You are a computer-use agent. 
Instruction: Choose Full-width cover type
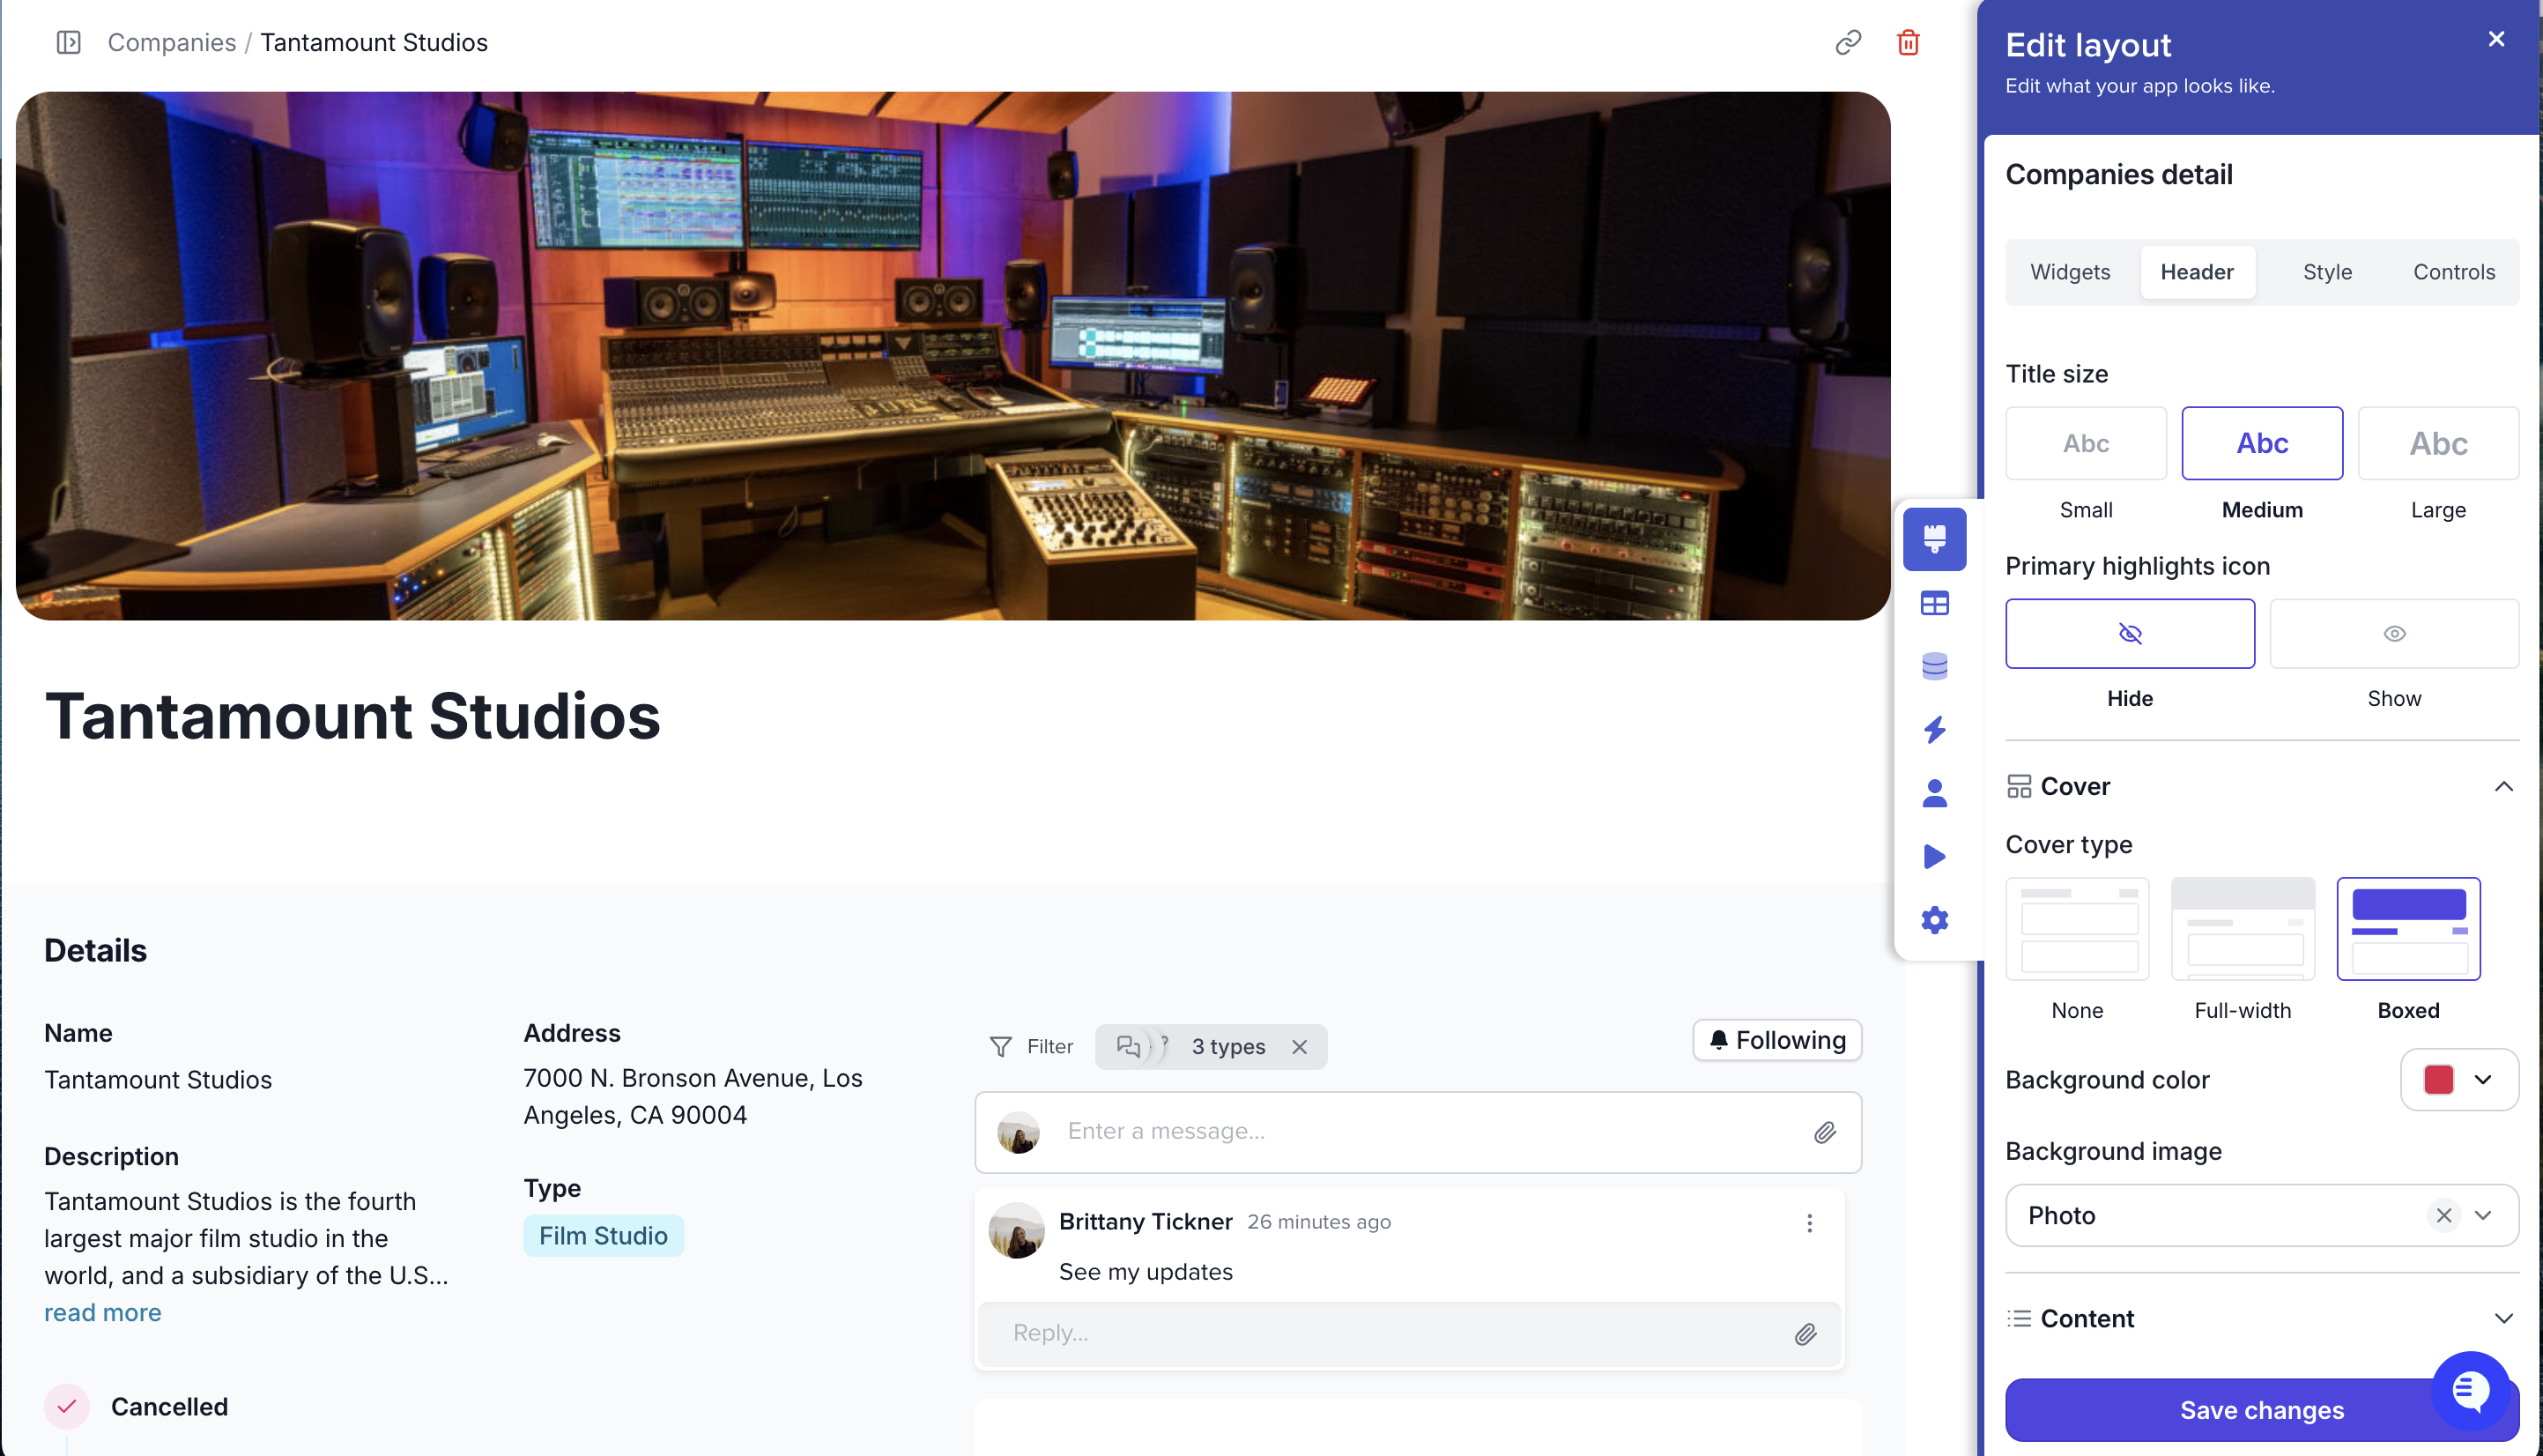tap(2243, 929)
